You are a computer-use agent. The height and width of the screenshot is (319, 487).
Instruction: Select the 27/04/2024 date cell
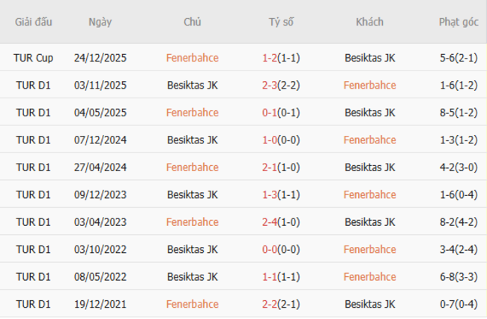pyautogui.click(x=100, y=167)
